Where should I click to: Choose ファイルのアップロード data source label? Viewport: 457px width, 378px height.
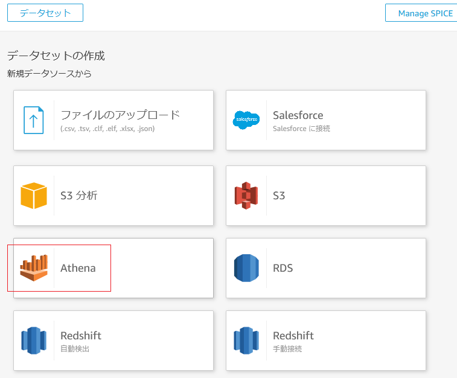[120, 115]
